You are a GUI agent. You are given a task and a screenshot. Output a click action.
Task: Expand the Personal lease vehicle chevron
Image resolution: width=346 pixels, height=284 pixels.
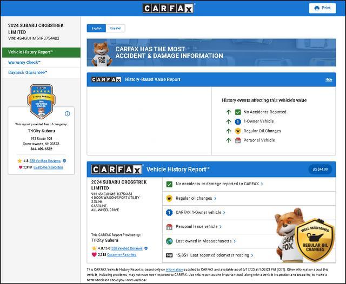point(221,227)
